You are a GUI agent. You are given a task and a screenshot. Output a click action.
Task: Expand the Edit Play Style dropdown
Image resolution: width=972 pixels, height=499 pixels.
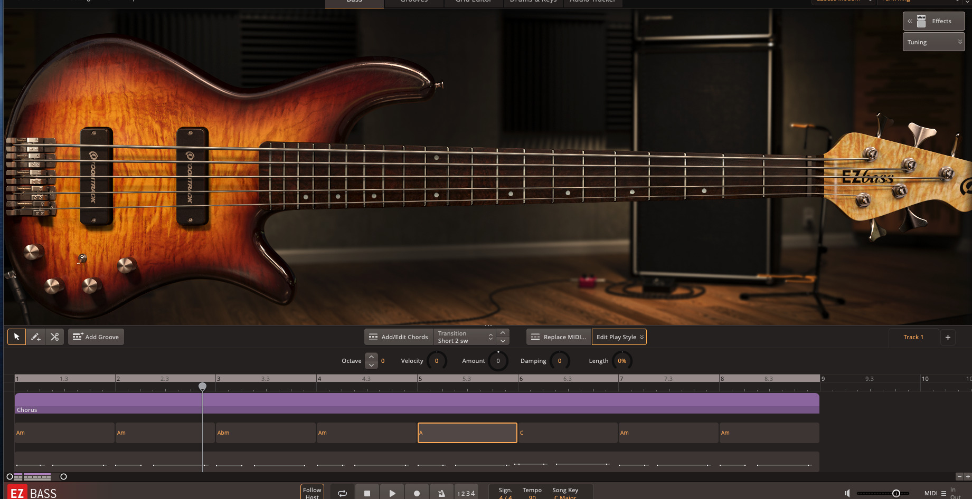[619, 337]
